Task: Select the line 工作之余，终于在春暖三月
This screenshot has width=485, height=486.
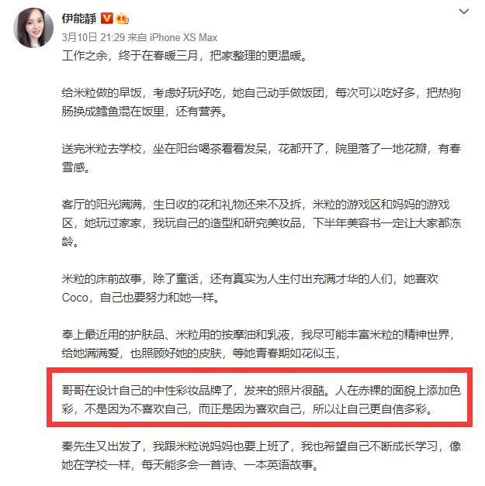Action: click(x=185, y=56)
